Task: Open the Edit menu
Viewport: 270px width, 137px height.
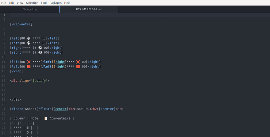Action: coord(11,3)
